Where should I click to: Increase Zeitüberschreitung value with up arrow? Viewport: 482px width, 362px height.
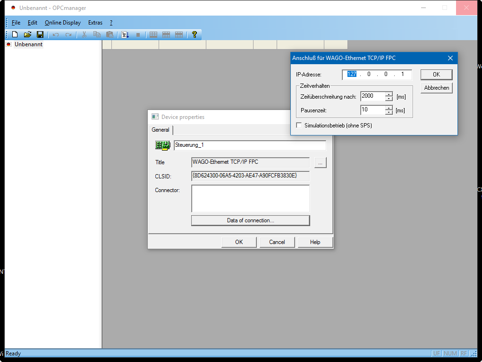(x=389, y=94)
